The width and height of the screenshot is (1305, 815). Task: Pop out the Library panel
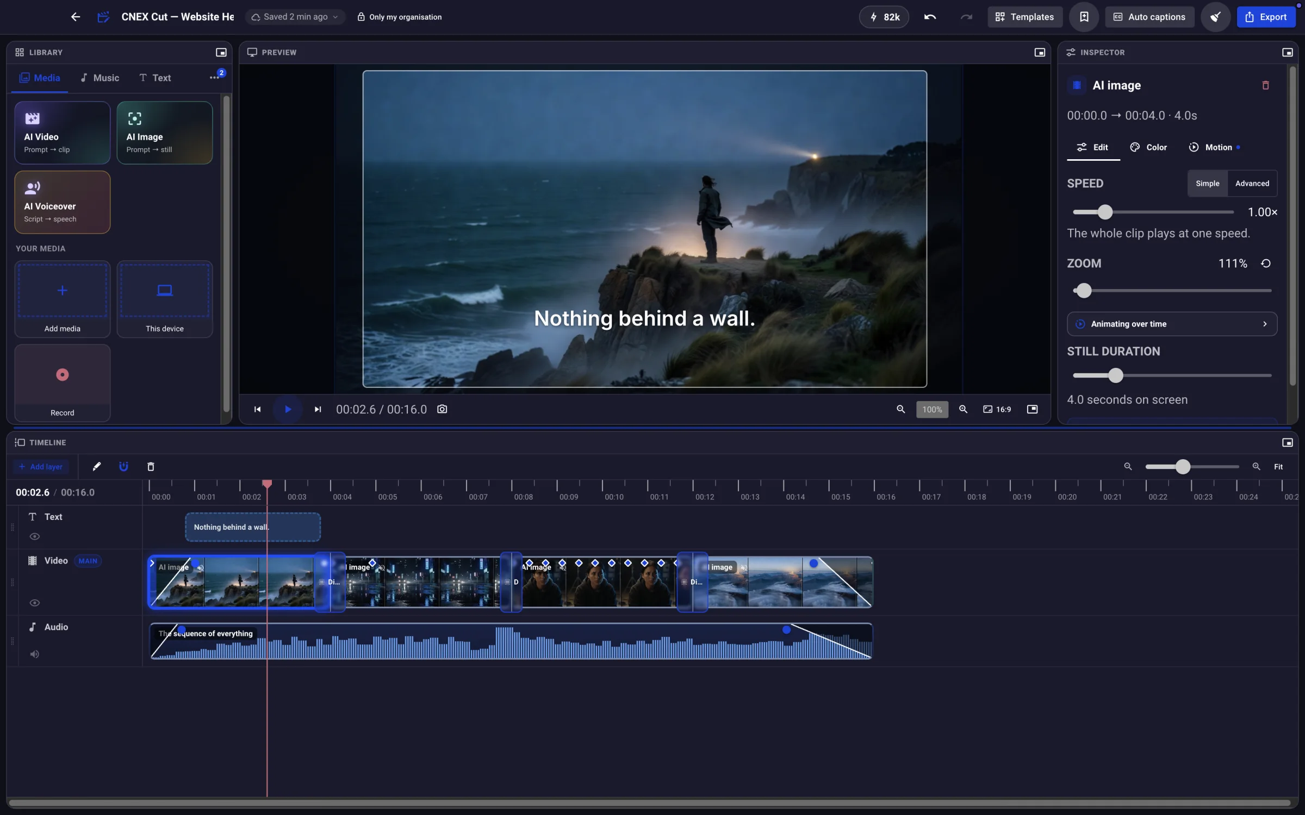[x=221, y=52]
